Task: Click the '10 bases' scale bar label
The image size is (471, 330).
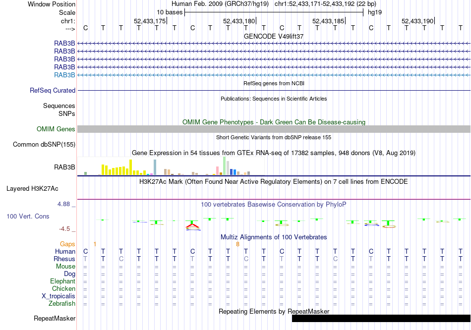Action: tap(170, 12)
